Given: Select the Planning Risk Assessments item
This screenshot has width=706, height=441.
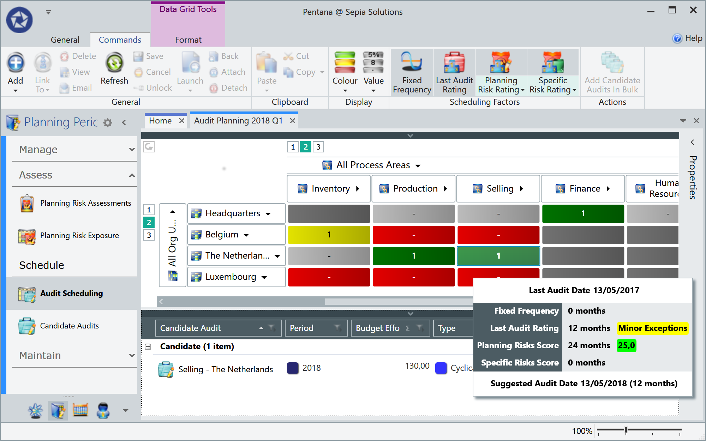Looking at the screenshot, I should (85, 203).
